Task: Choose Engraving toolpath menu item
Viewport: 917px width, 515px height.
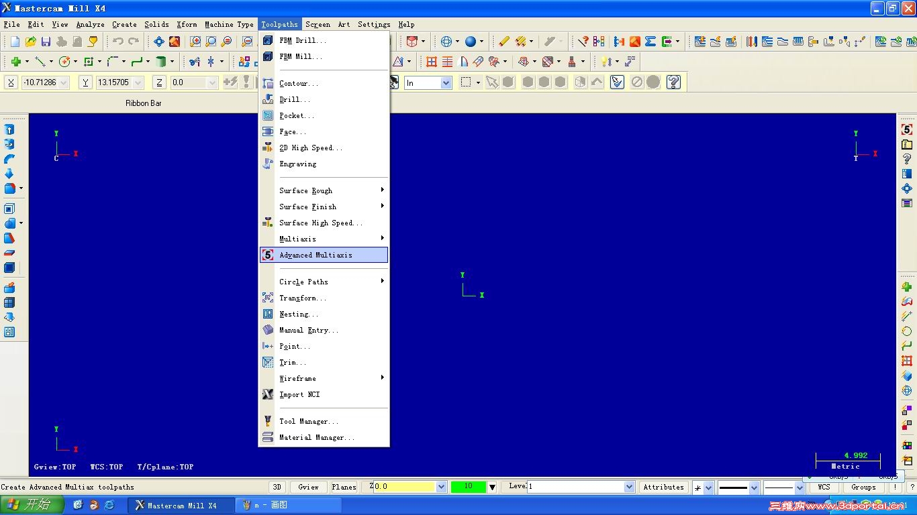Action: 324,164
